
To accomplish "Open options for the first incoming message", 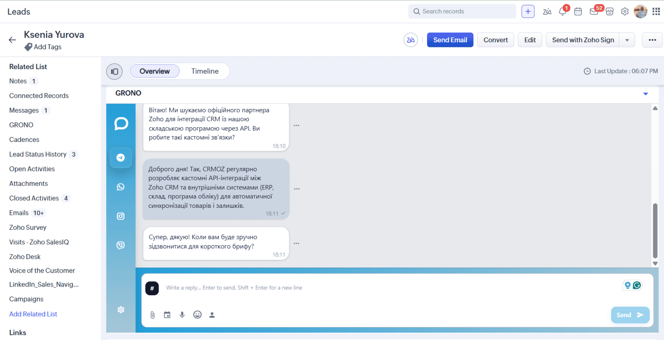I will point(296,125).
